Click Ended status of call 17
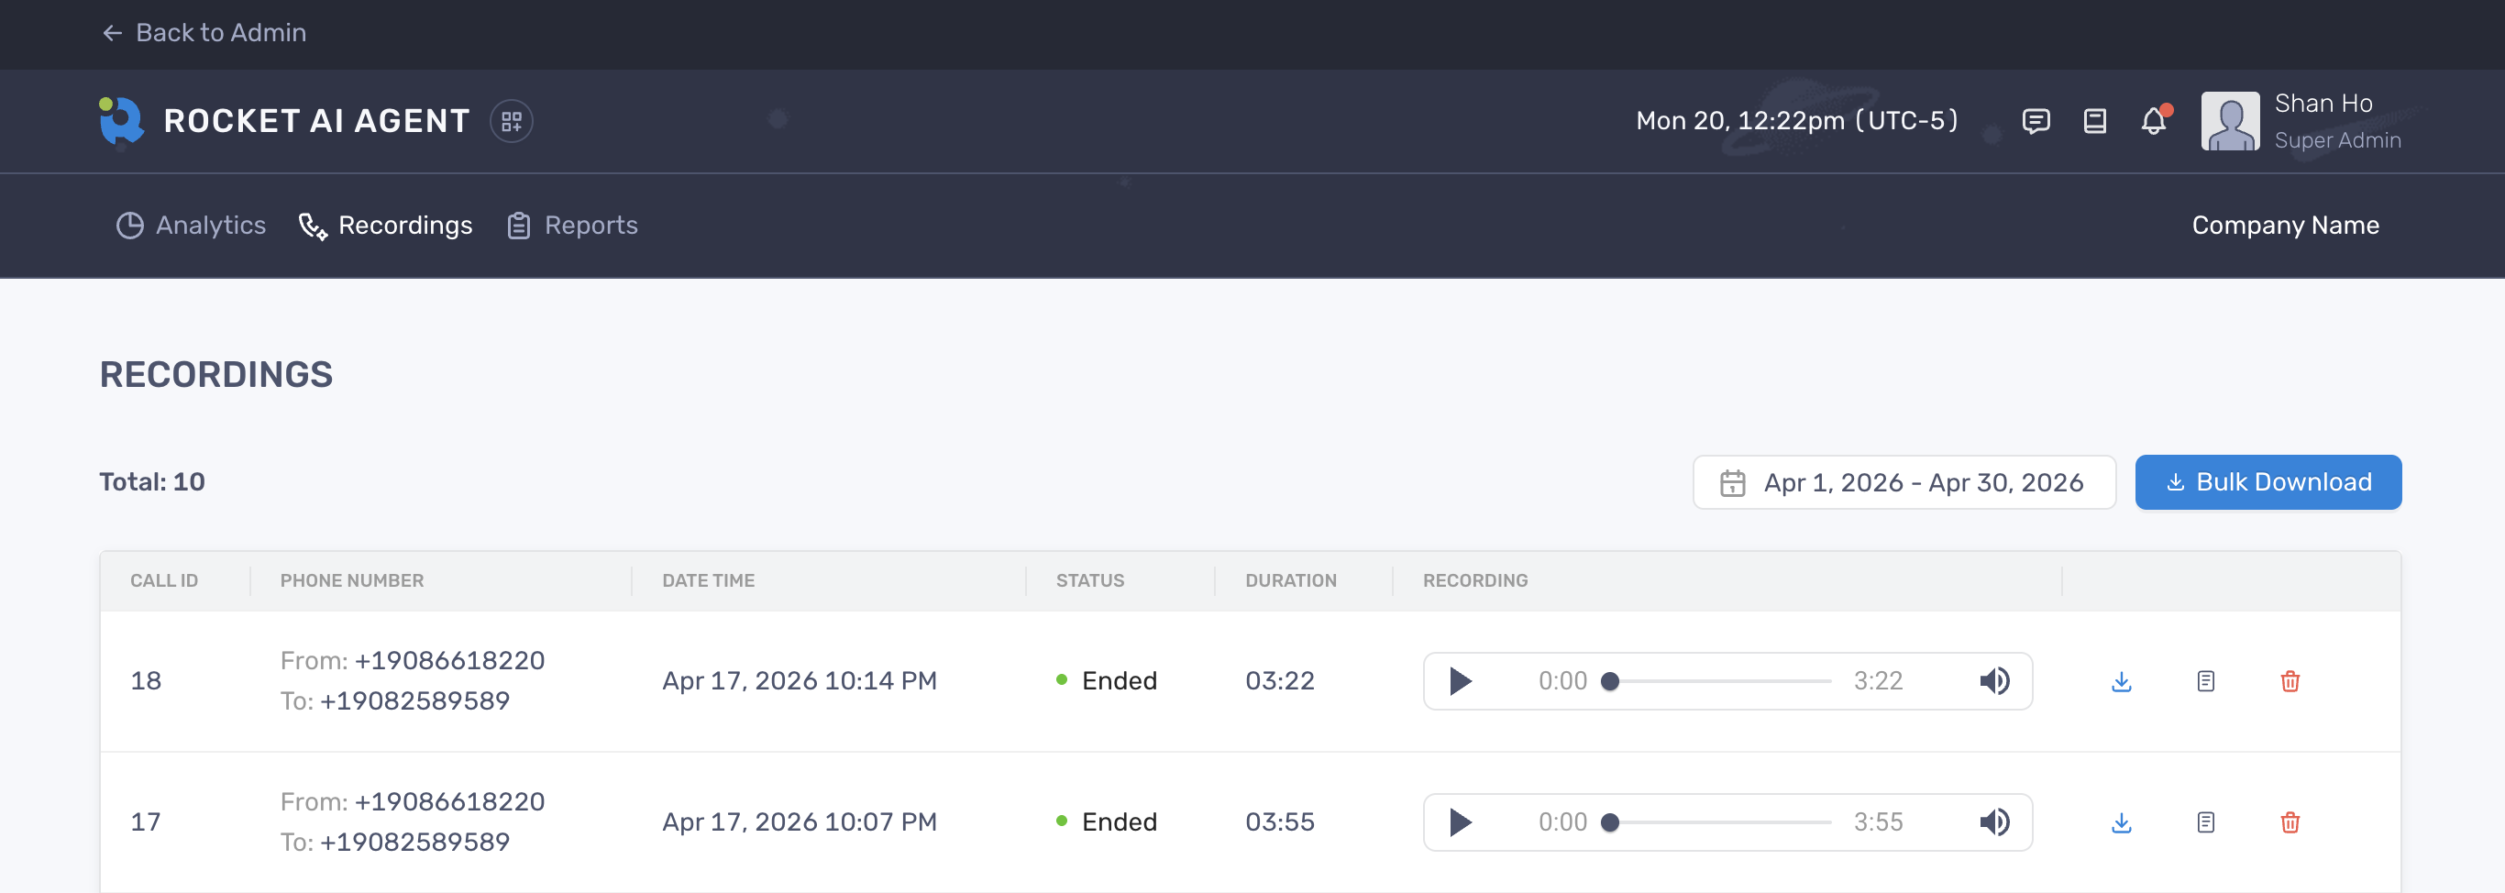2505x893 pixels. tap(1107, 823)
